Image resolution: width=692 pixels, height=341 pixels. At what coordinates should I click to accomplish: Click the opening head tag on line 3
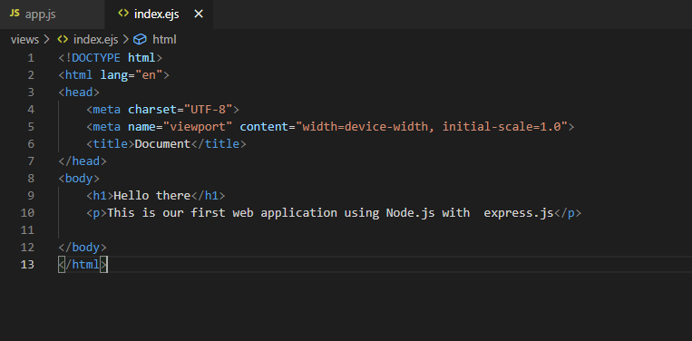pos(79,93)
